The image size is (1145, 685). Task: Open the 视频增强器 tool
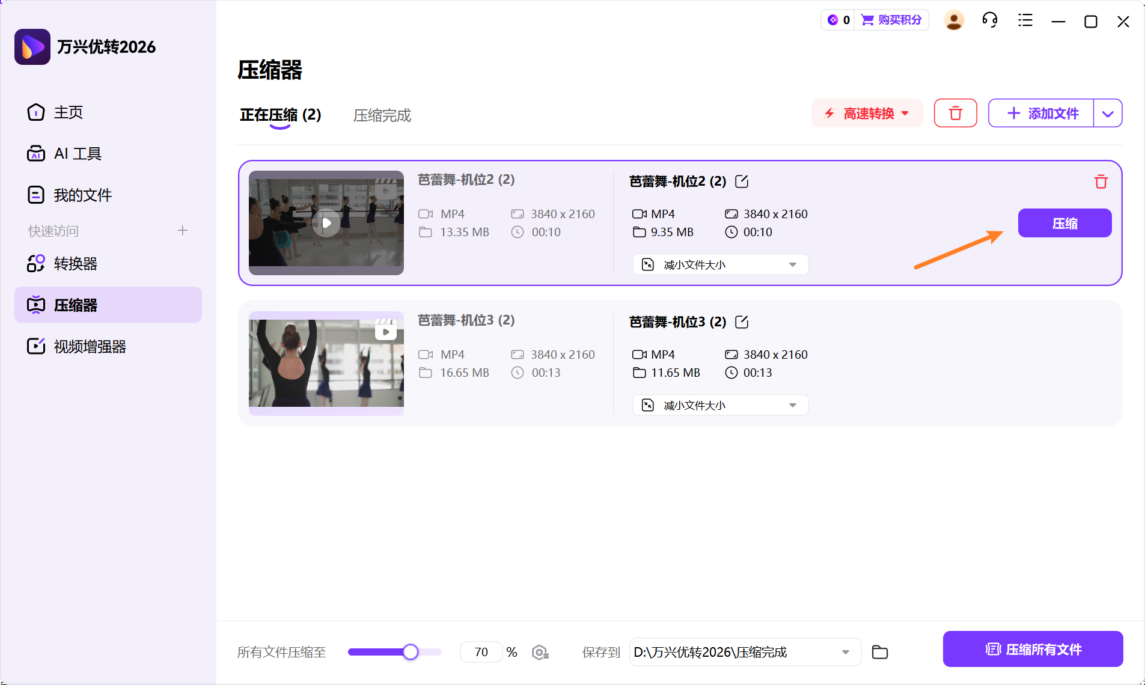click(x=89, y=346)
